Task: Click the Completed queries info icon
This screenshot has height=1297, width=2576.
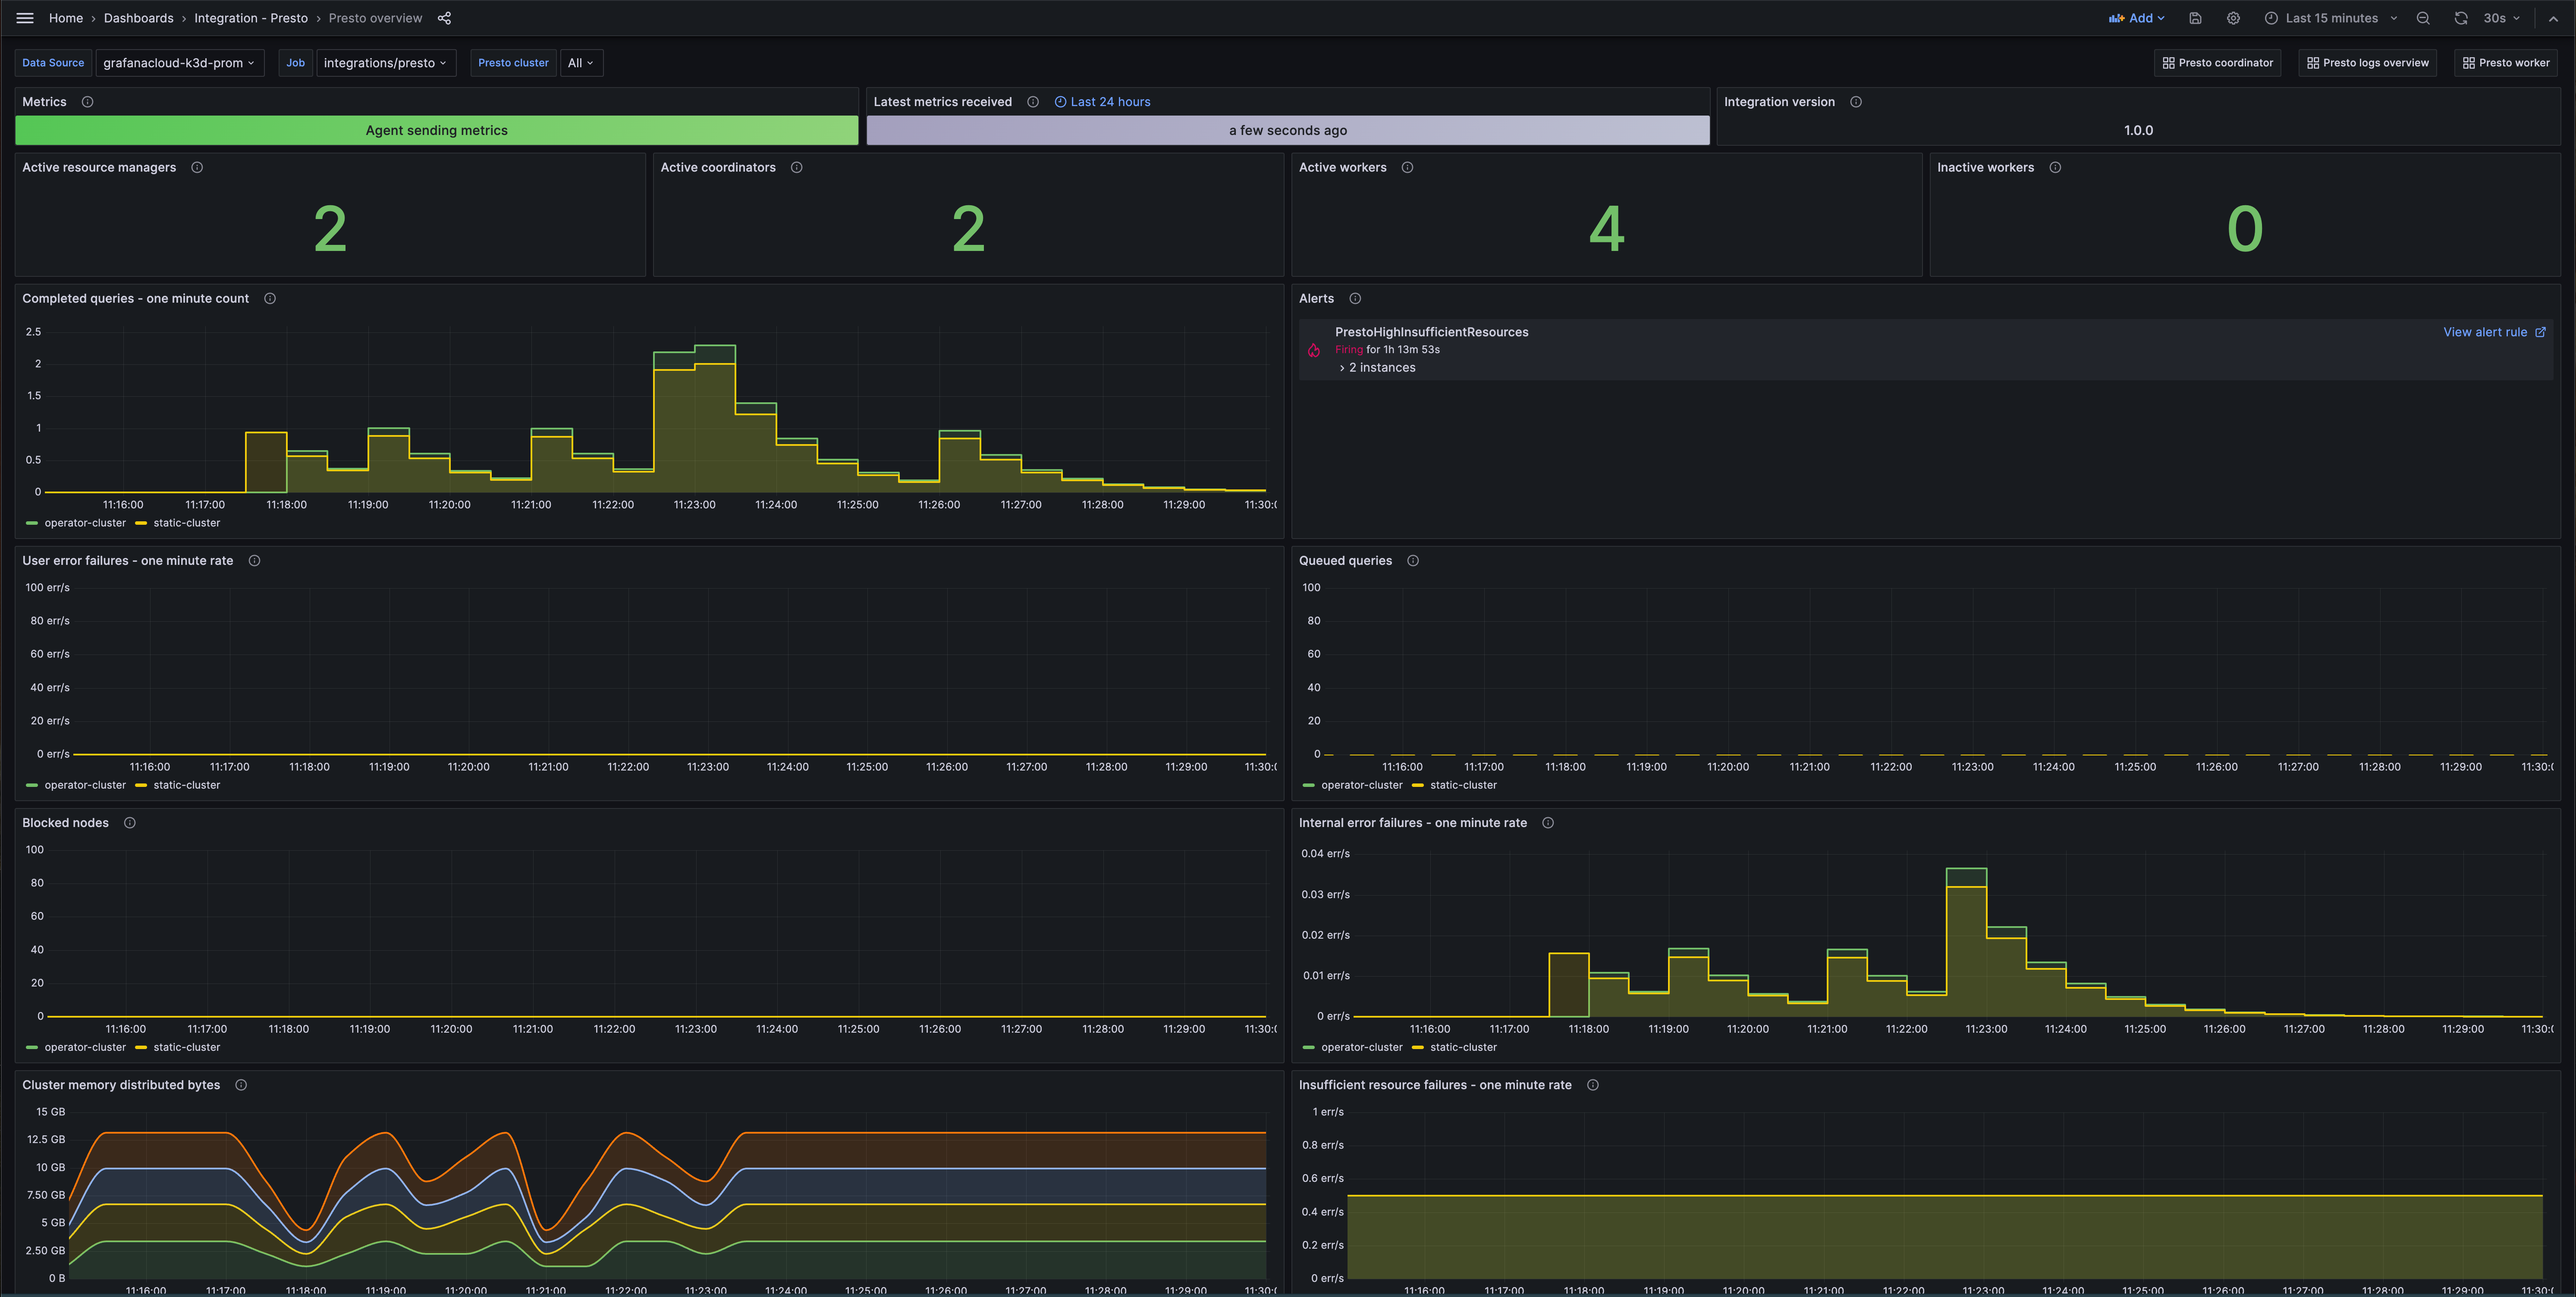Action: coord(270,299)
